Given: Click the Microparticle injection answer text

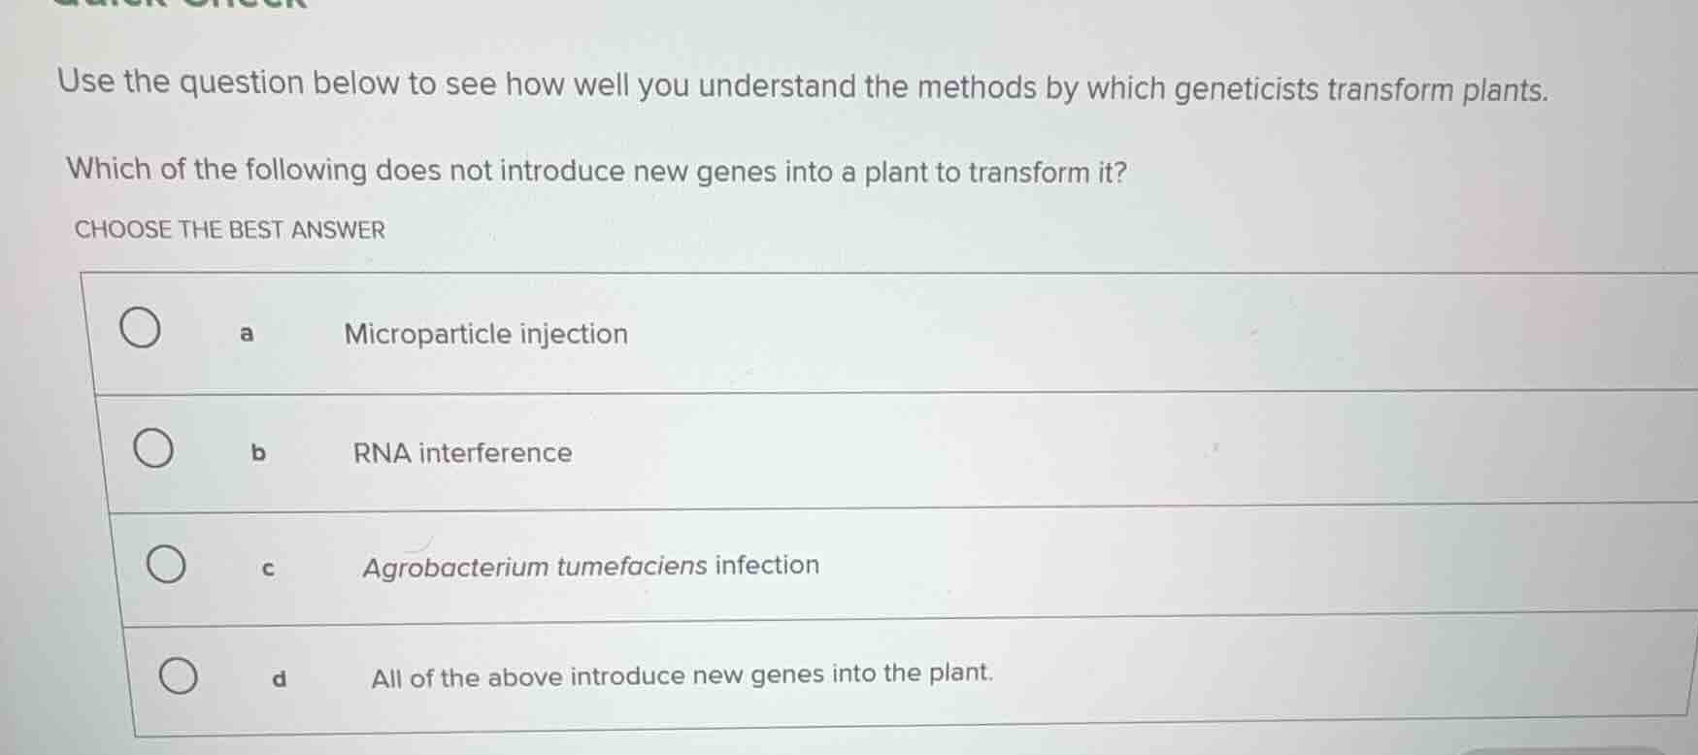Looking at the screenshot, I should (484, 334).
